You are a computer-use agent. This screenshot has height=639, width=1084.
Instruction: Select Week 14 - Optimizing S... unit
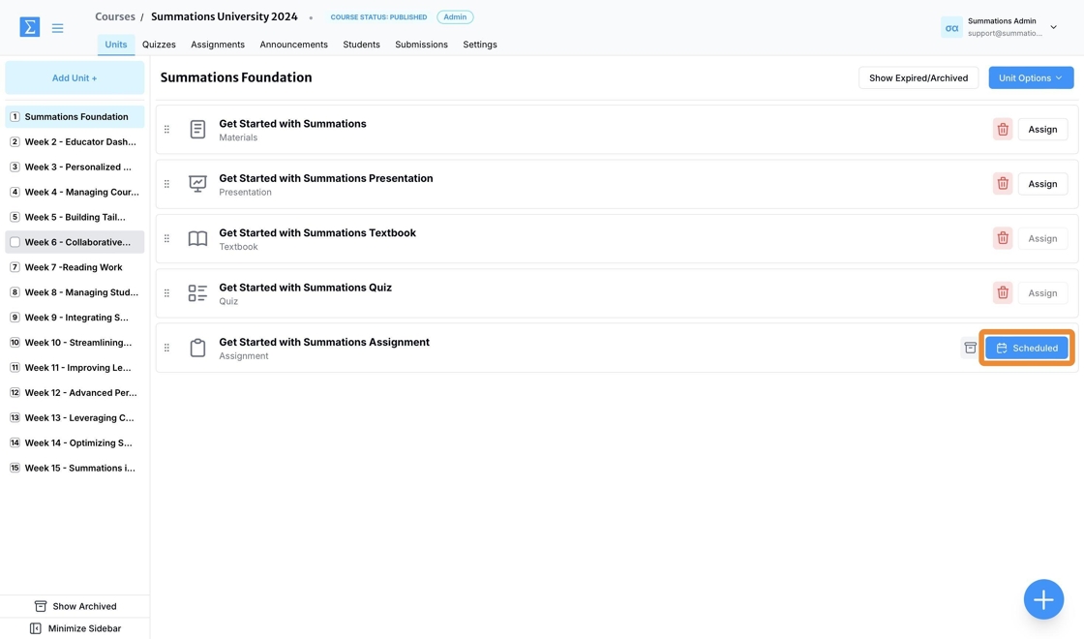click(x=75, y=442)
